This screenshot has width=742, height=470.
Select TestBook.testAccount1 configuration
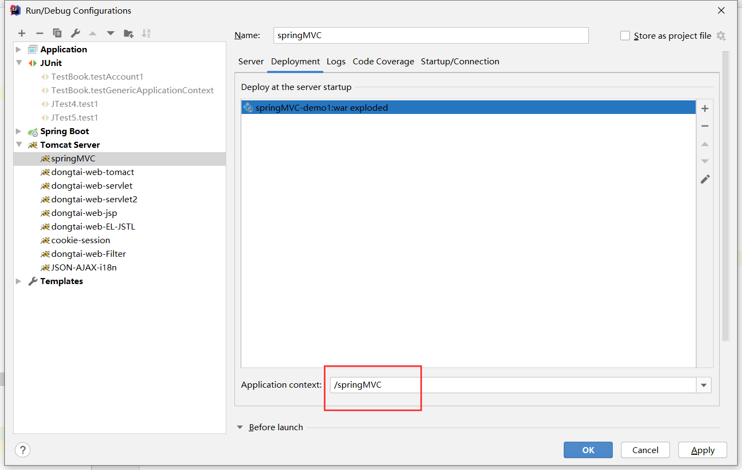click(97, 77)
